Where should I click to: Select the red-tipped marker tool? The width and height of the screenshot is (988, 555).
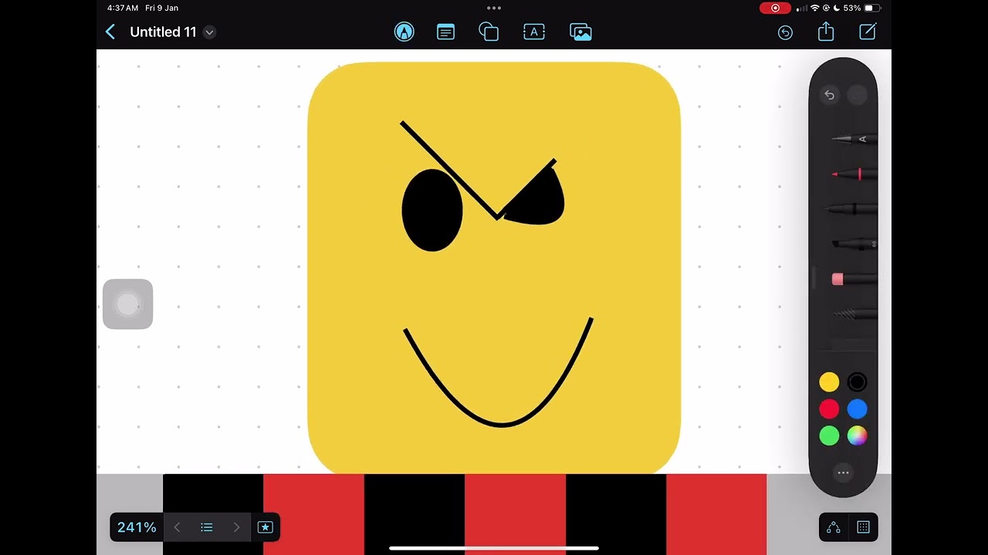854,174
